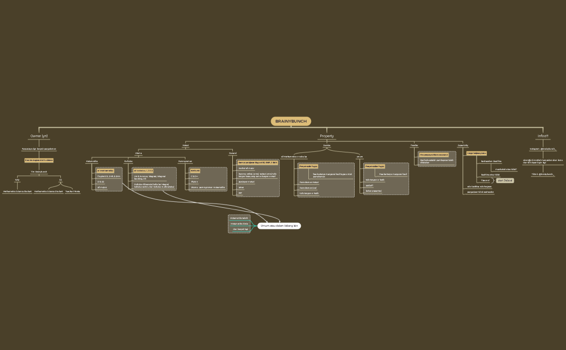This screenshot has width=566, height=350.
Task: Click the Pemrograman topic node
Action: pos(185,161)
